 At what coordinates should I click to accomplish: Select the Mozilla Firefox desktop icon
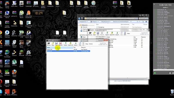point(14,73)
